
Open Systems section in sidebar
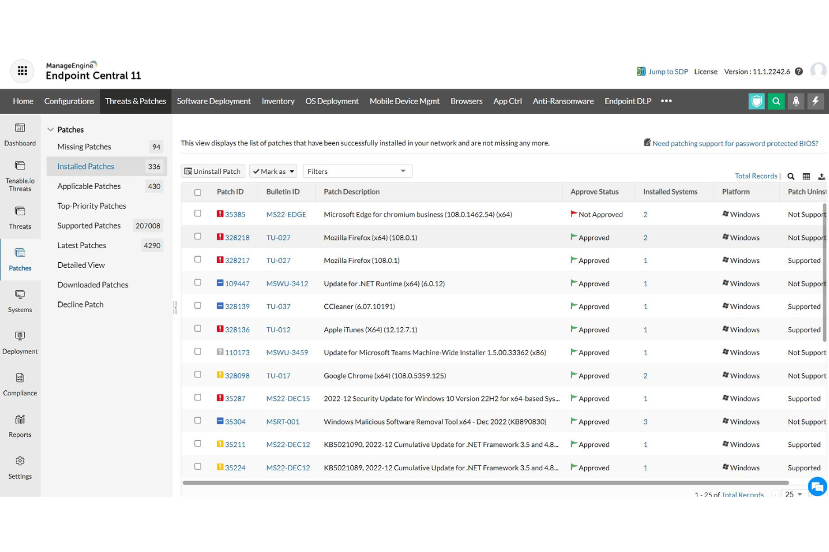pyautogui.click(x=20, y=301)
